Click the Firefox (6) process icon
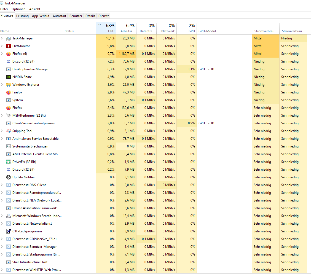Screen dimensions: 311x274 pyautogui.click(x=8, y=54)
